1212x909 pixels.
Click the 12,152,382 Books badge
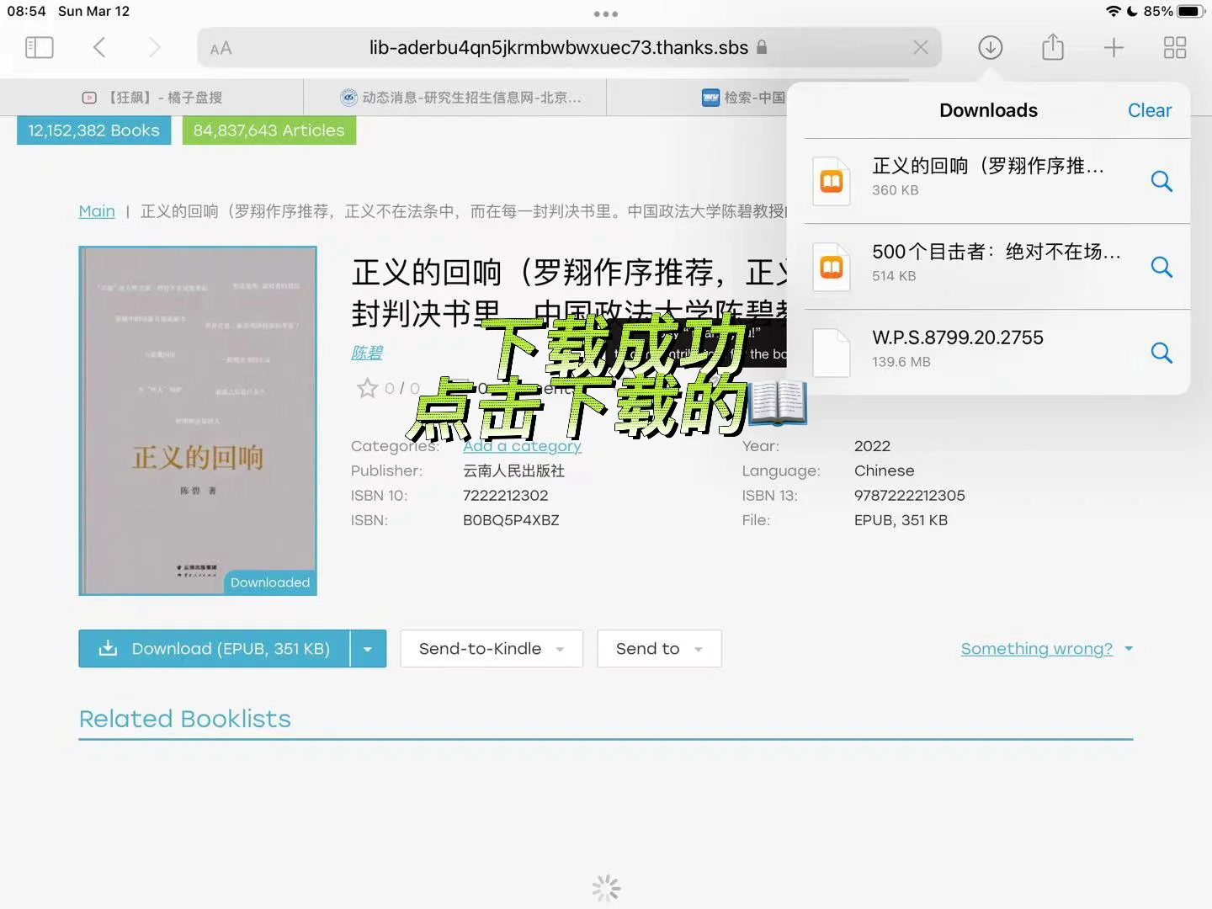click(x=93, y=130)
